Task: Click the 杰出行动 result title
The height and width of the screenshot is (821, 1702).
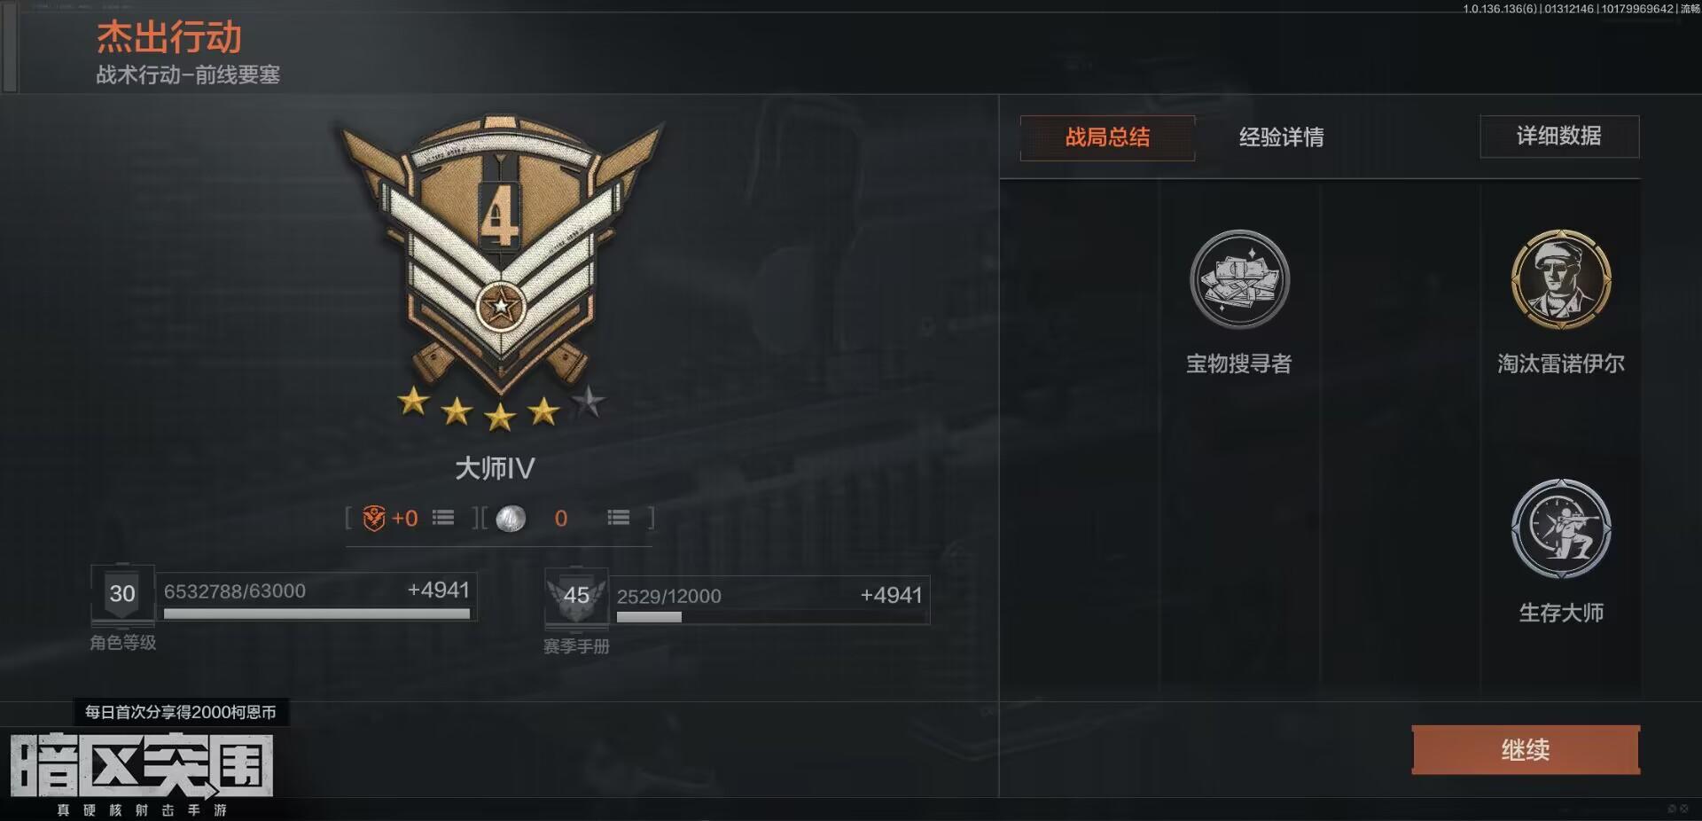Action: [x=168, y=37]
